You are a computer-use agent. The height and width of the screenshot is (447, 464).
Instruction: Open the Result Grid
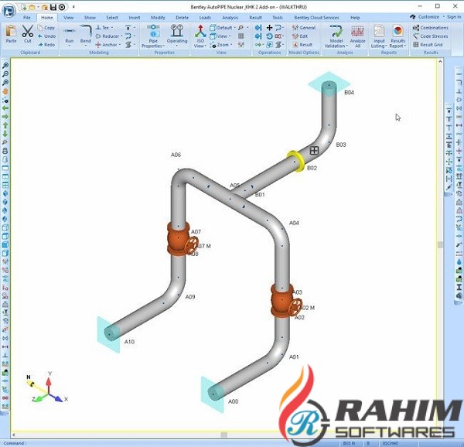(x=428, y=45)
